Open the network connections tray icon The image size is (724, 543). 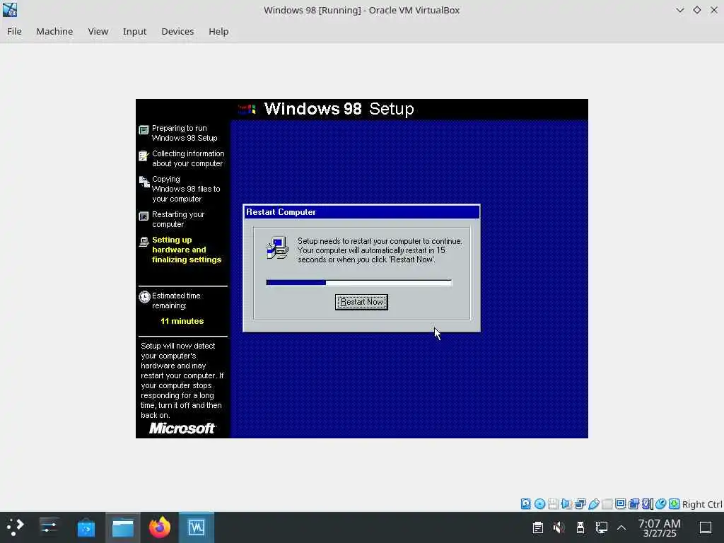click(x=601, y=527)
